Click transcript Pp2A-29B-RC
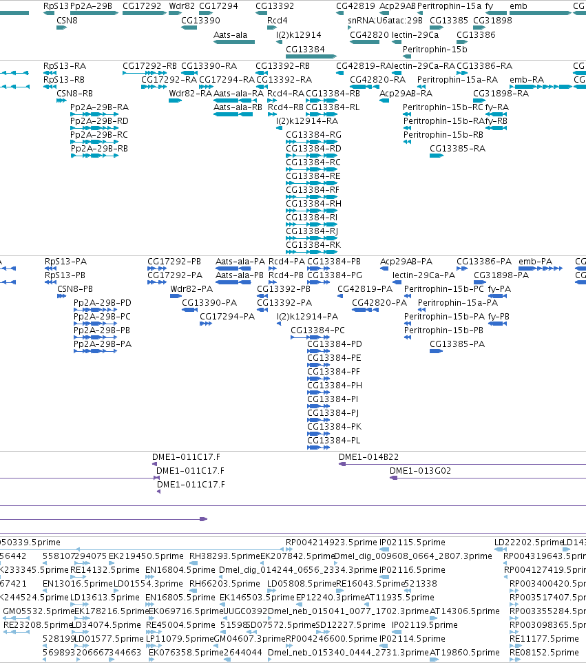 pos(99,134)
